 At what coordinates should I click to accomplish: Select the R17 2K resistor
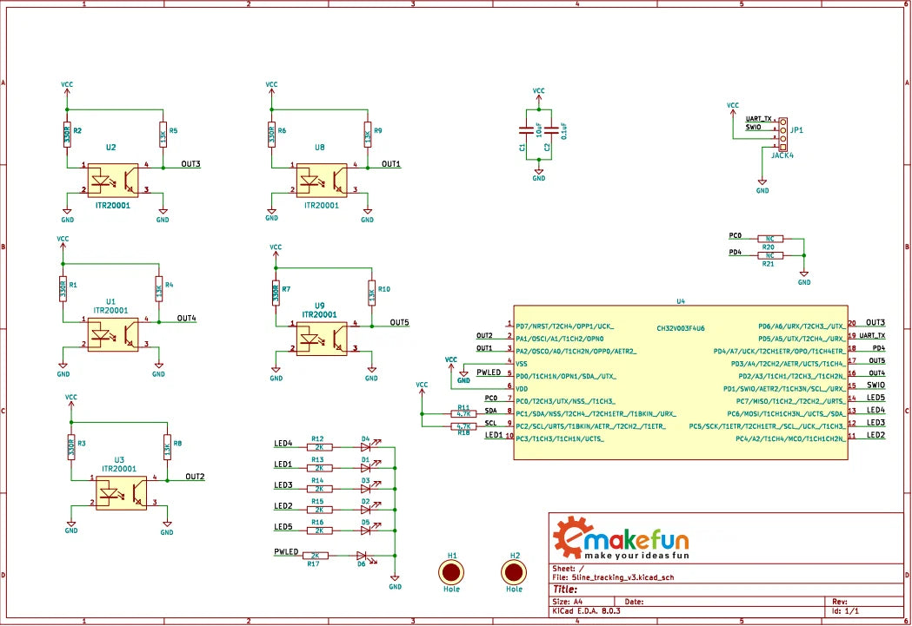316,556
